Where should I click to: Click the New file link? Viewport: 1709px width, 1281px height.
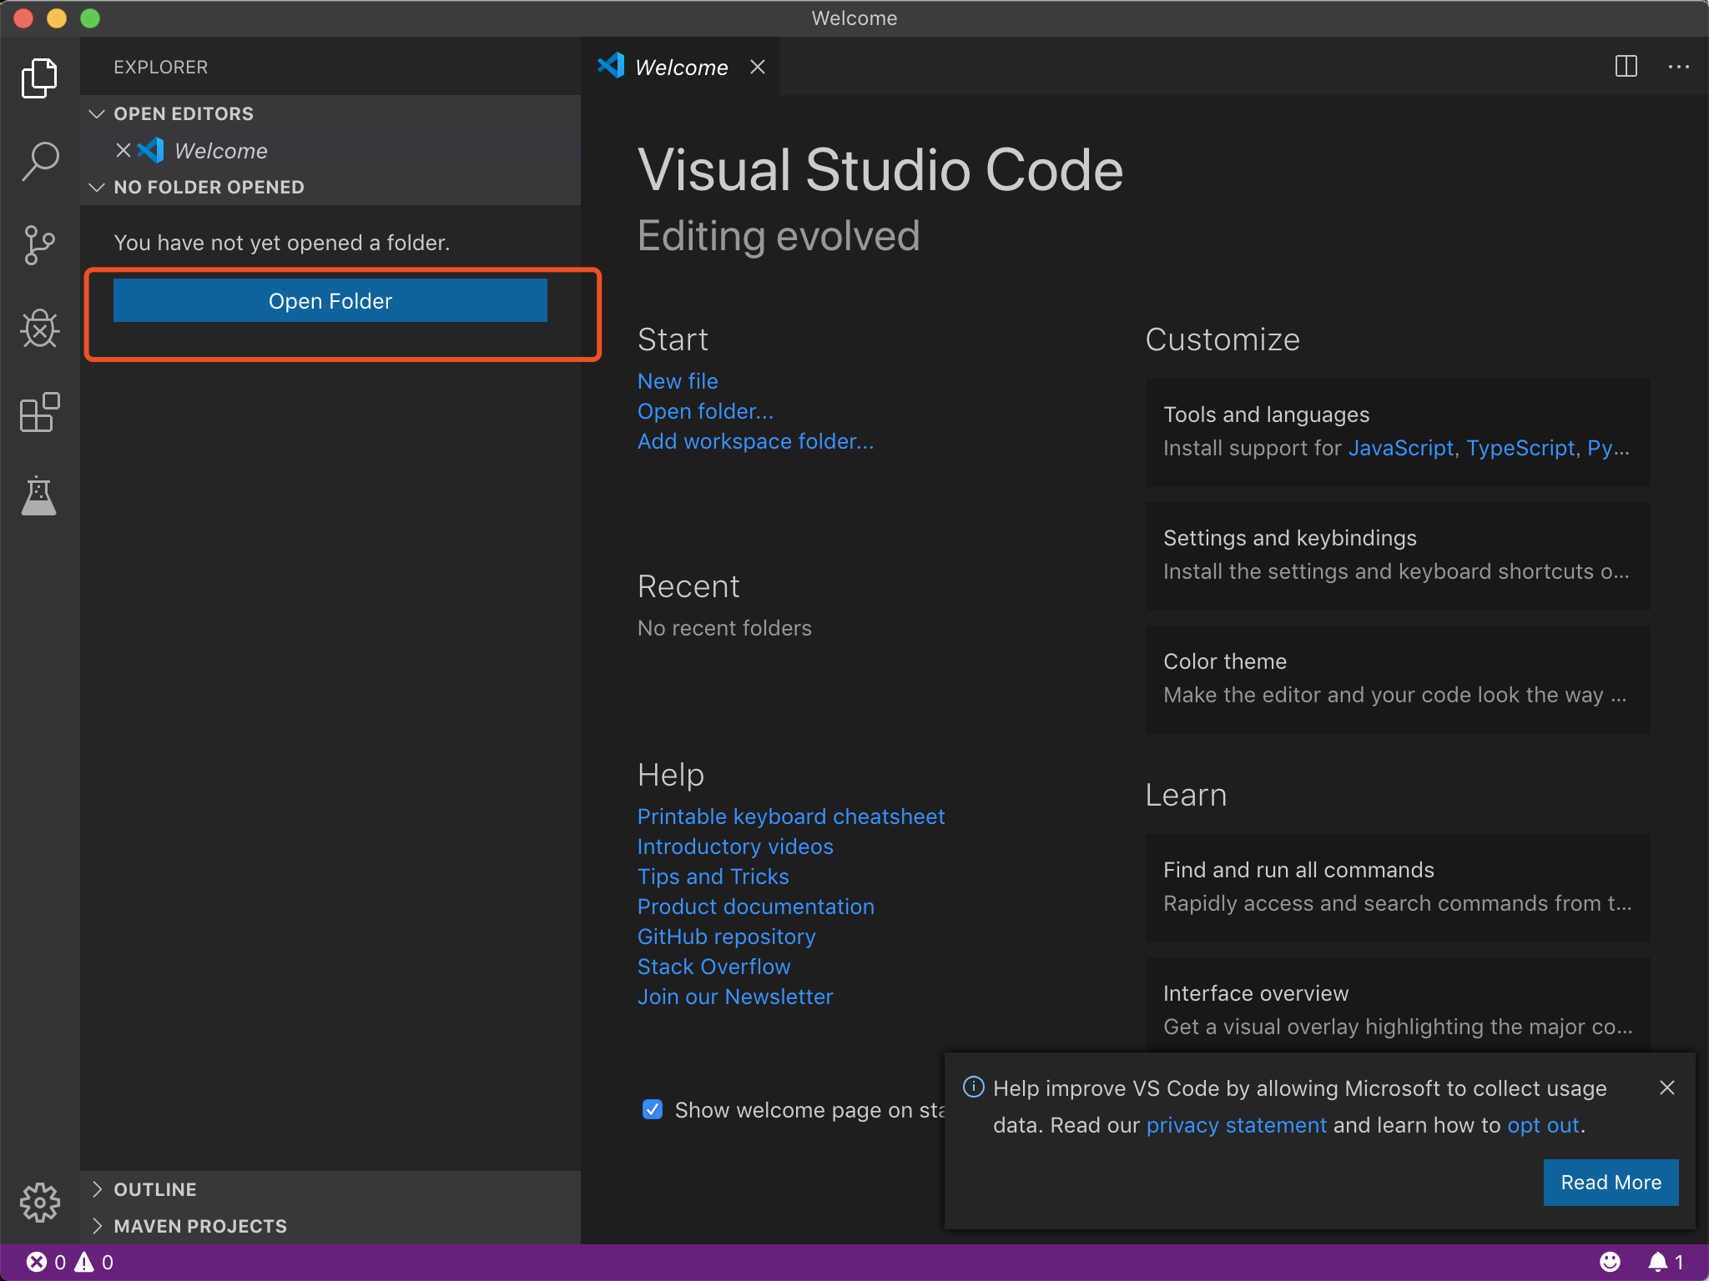click(x=678, y=381)
